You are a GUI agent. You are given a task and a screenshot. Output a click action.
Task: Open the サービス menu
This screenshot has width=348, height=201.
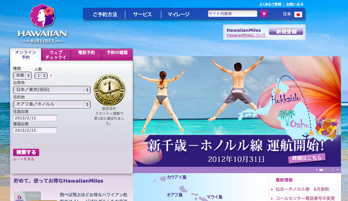tap(142, 15)
